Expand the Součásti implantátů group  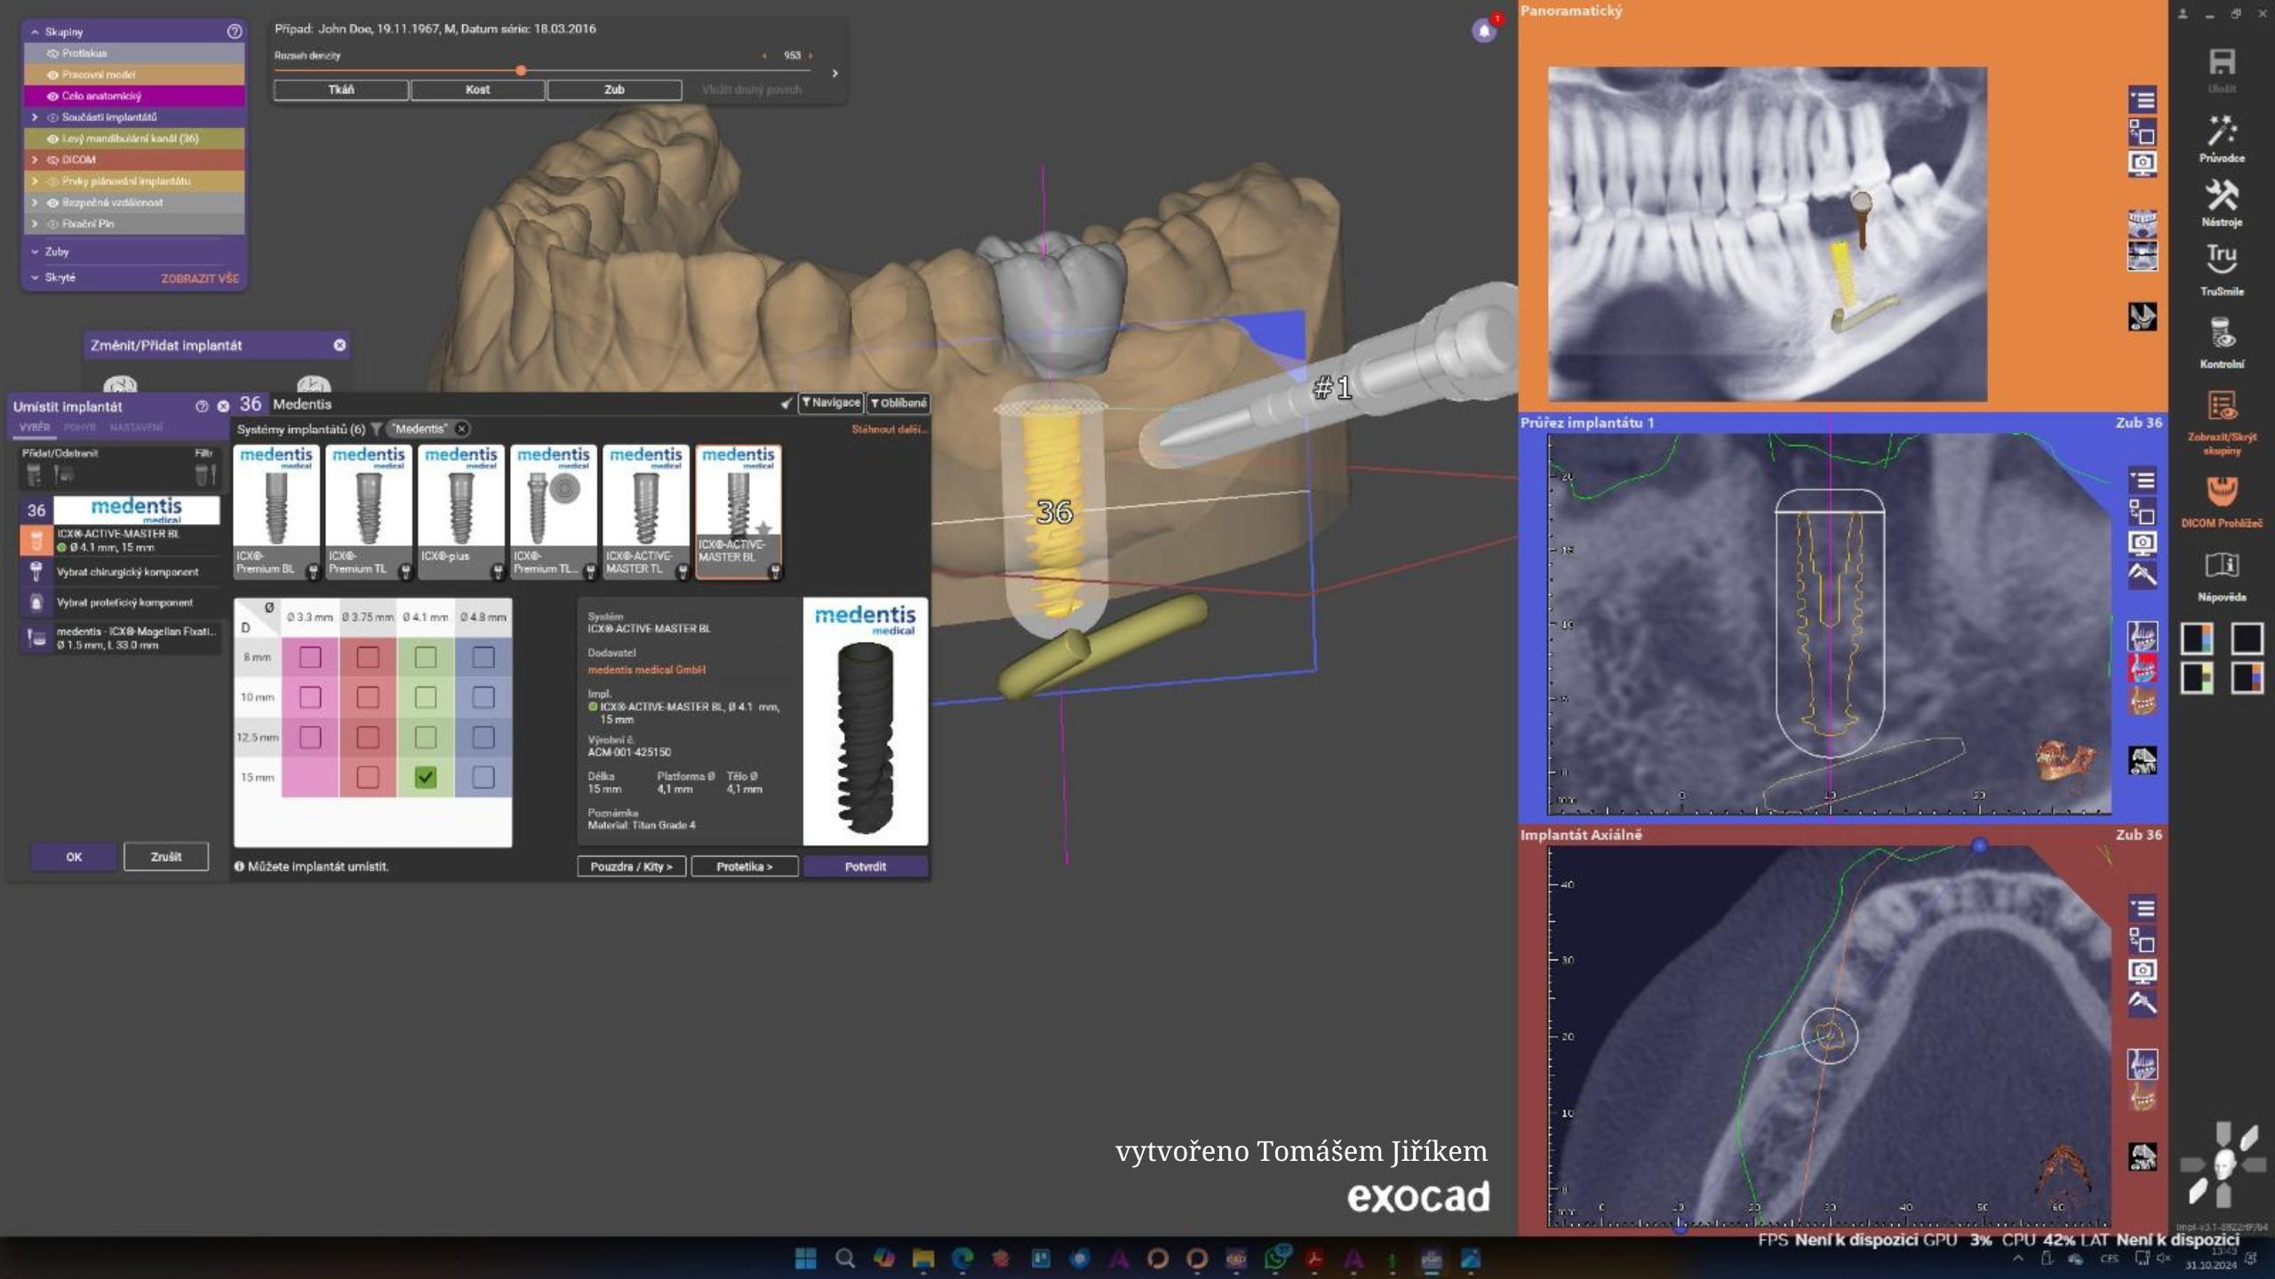pos(35,117)
